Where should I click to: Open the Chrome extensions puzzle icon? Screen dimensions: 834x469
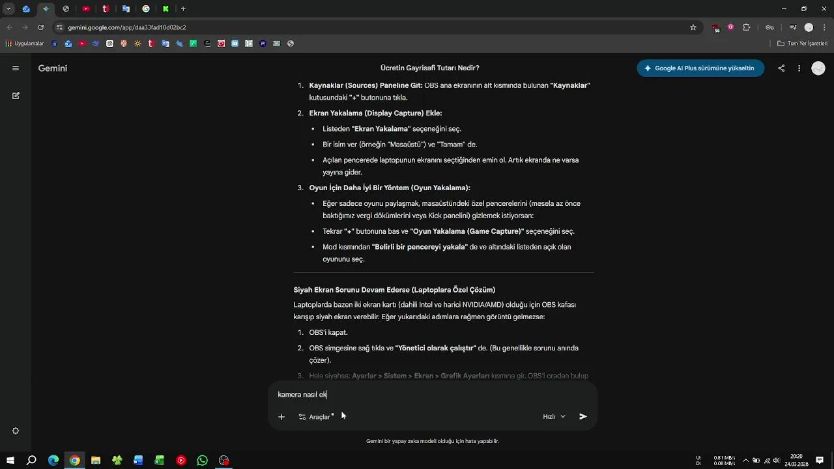tap(747, 27)
